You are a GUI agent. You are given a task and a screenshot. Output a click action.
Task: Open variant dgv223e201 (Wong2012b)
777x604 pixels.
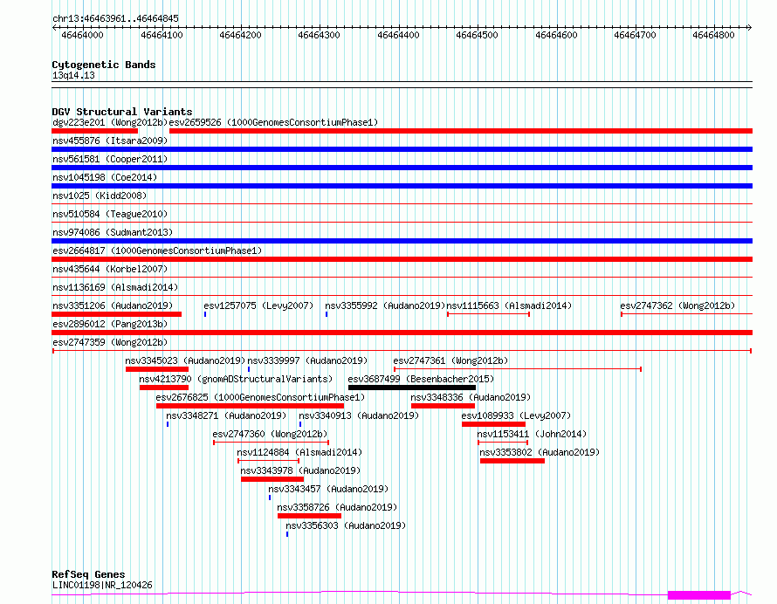click(110, 122)
